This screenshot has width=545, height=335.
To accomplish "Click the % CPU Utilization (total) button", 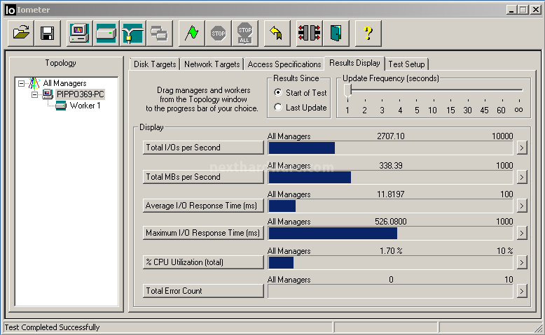I will [x=203, y=262].
